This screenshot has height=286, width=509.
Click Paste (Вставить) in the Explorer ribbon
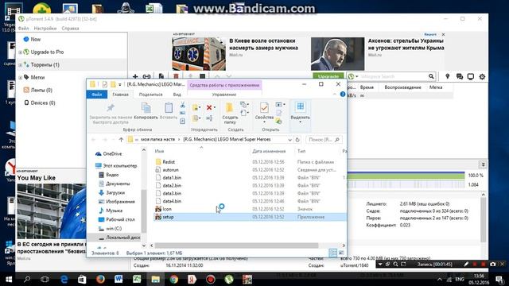click(169, 110)
